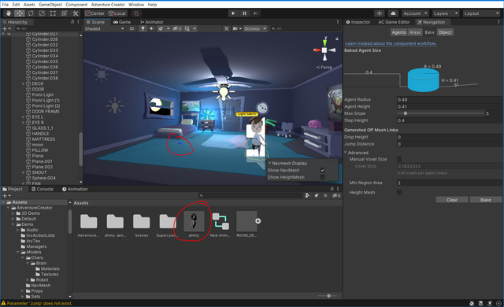Toggle handle rotation Local button
The width and height of the screenshot is (504, 307).
(x=117, y=13)
